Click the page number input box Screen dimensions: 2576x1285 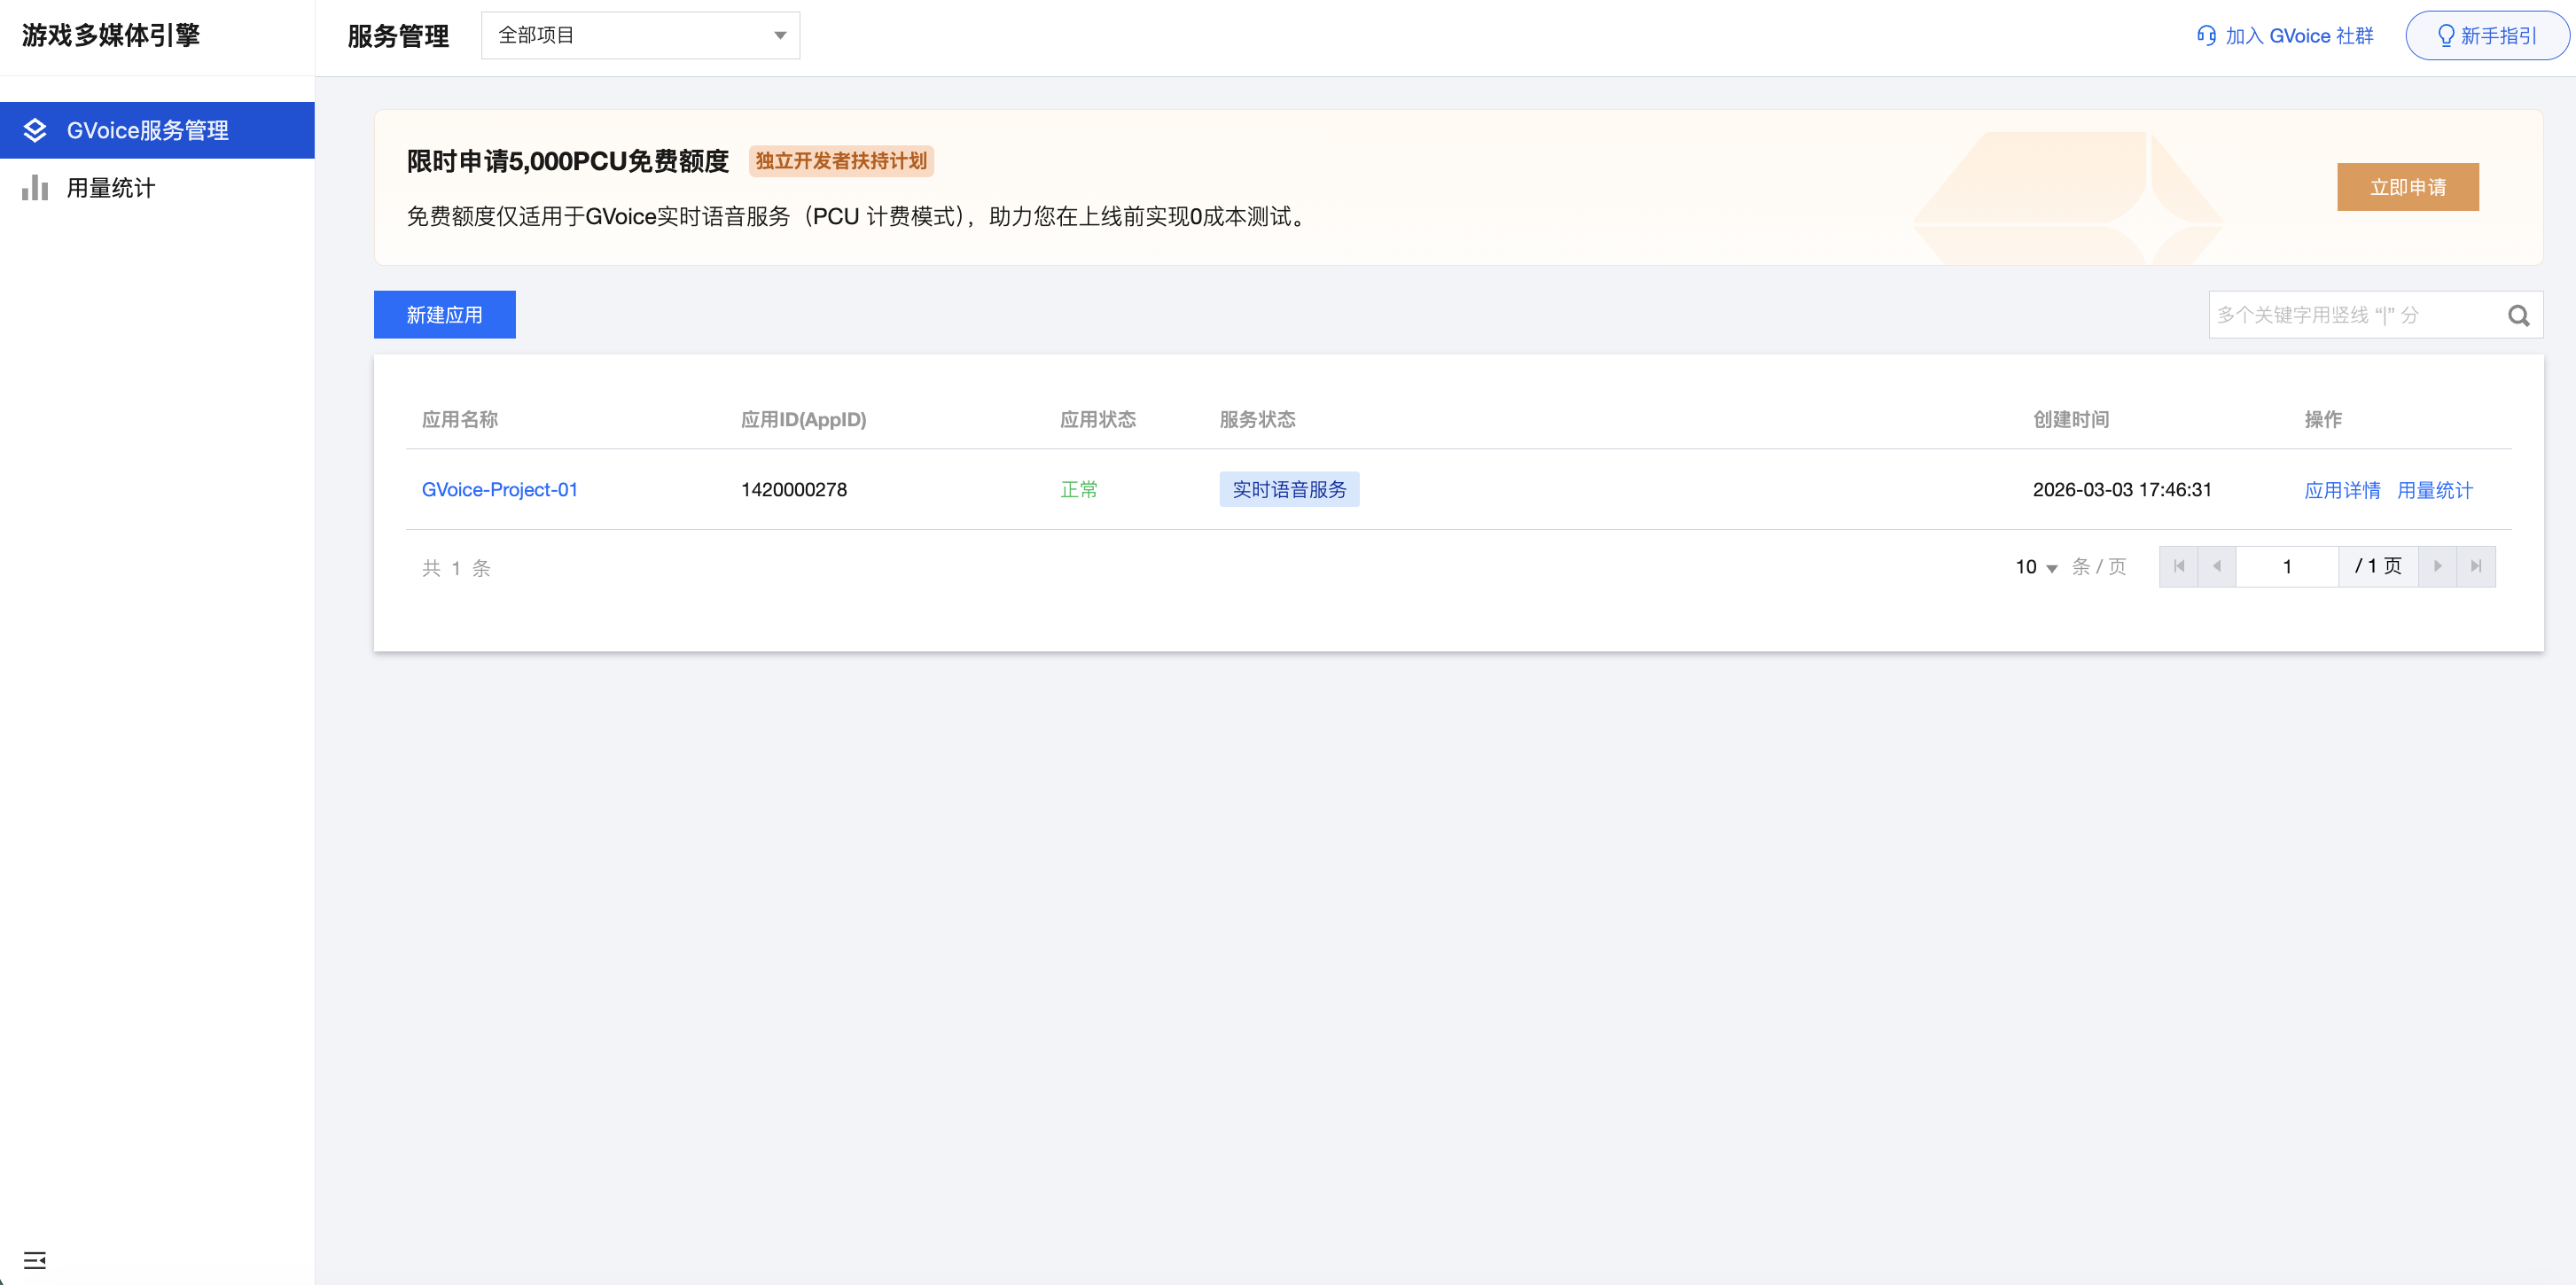click(x=2286, y=567)
